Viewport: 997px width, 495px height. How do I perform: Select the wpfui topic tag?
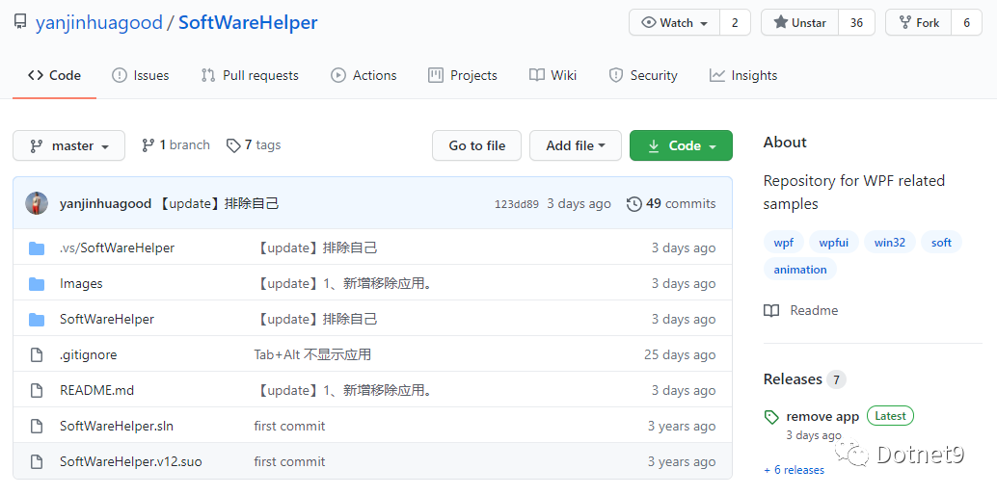(x=834, y=242)
